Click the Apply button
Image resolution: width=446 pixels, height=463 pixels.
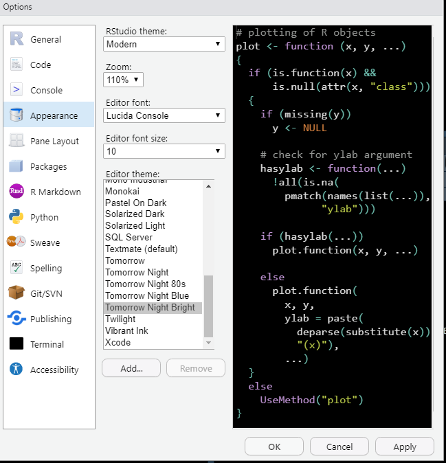(405, 446)
